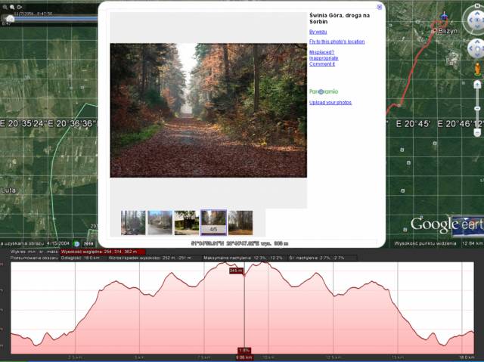Screen dimensions: 484x362
Task: Open the 'Comment it' link
Action: click(322, 64)
